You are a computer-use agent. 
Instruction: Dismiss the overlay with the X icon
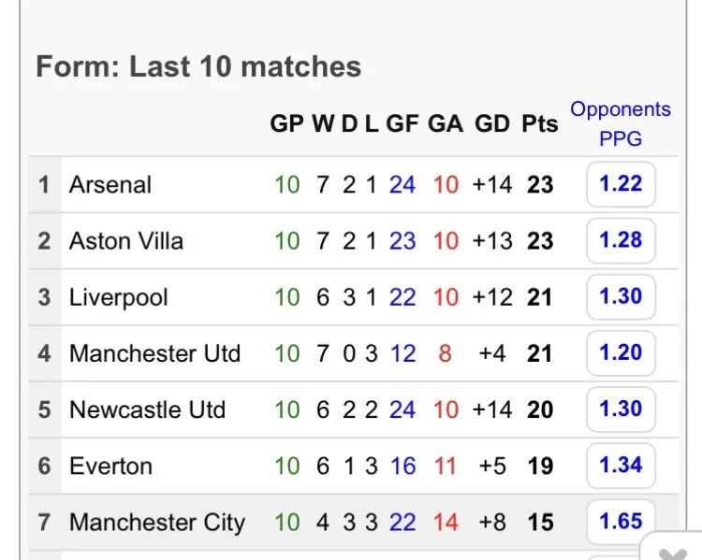(x=674, y=550)
